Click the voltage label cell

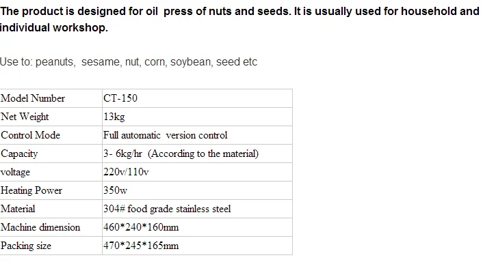click(x=51, y=172)
